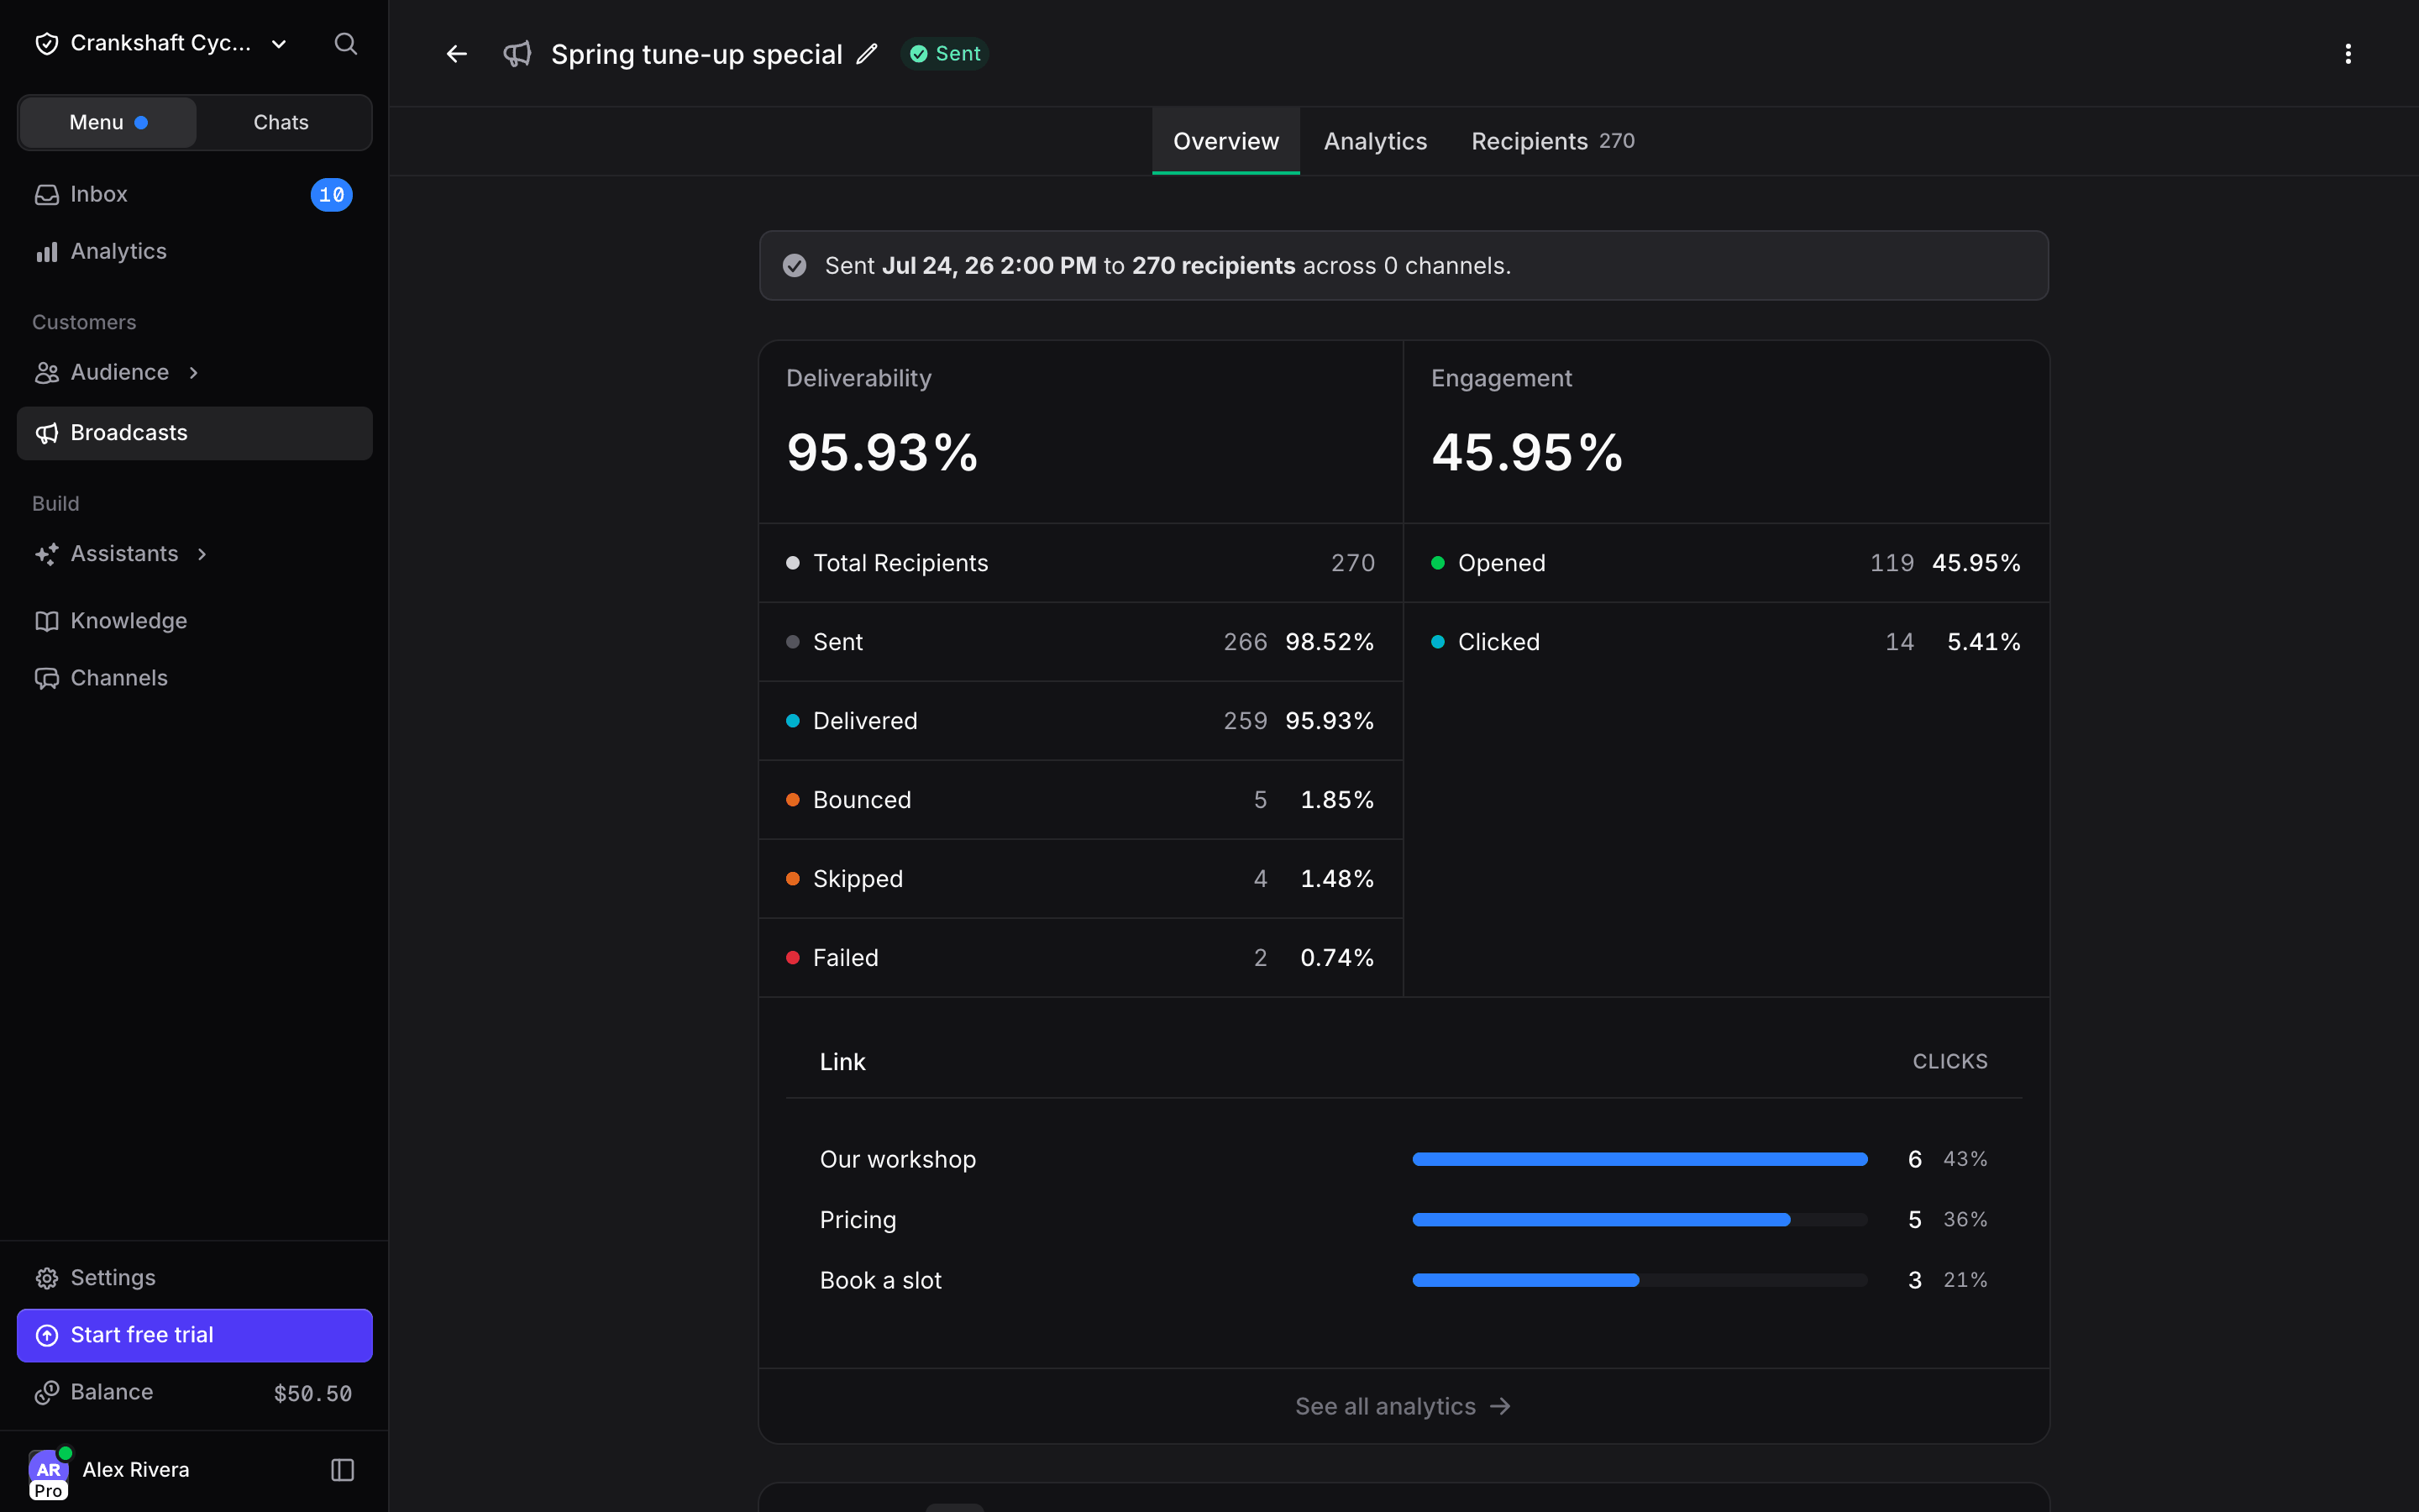This screenshot has width=2419, height=1512.
Task: Follow the See all analytics link
Action: (1403, 1406)
